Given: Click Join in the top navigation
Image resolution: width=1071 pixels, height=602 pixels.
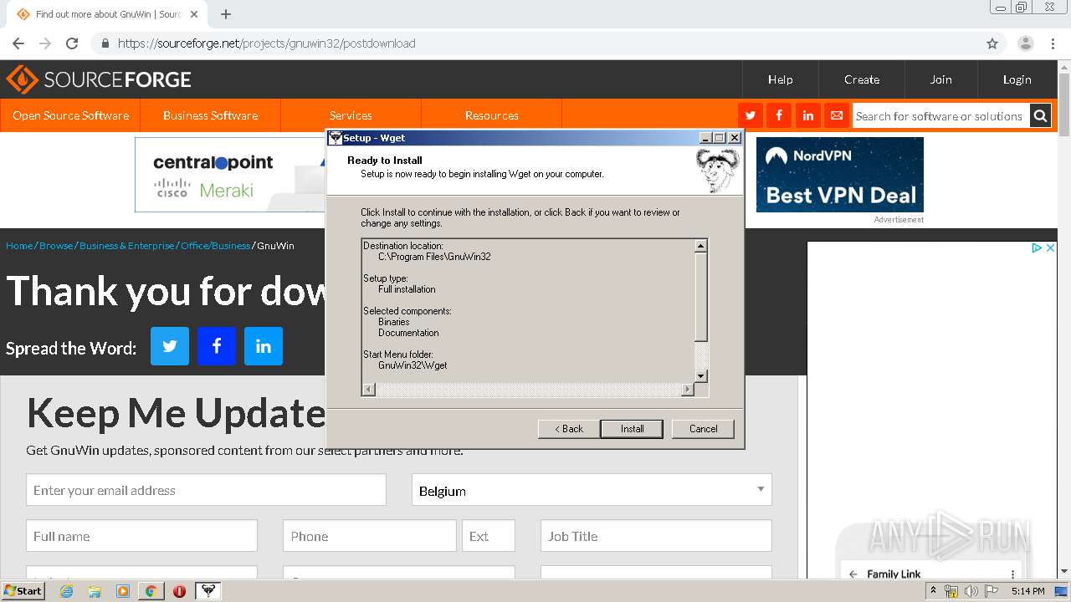Looking at the screenshot, I should [940, 79].
